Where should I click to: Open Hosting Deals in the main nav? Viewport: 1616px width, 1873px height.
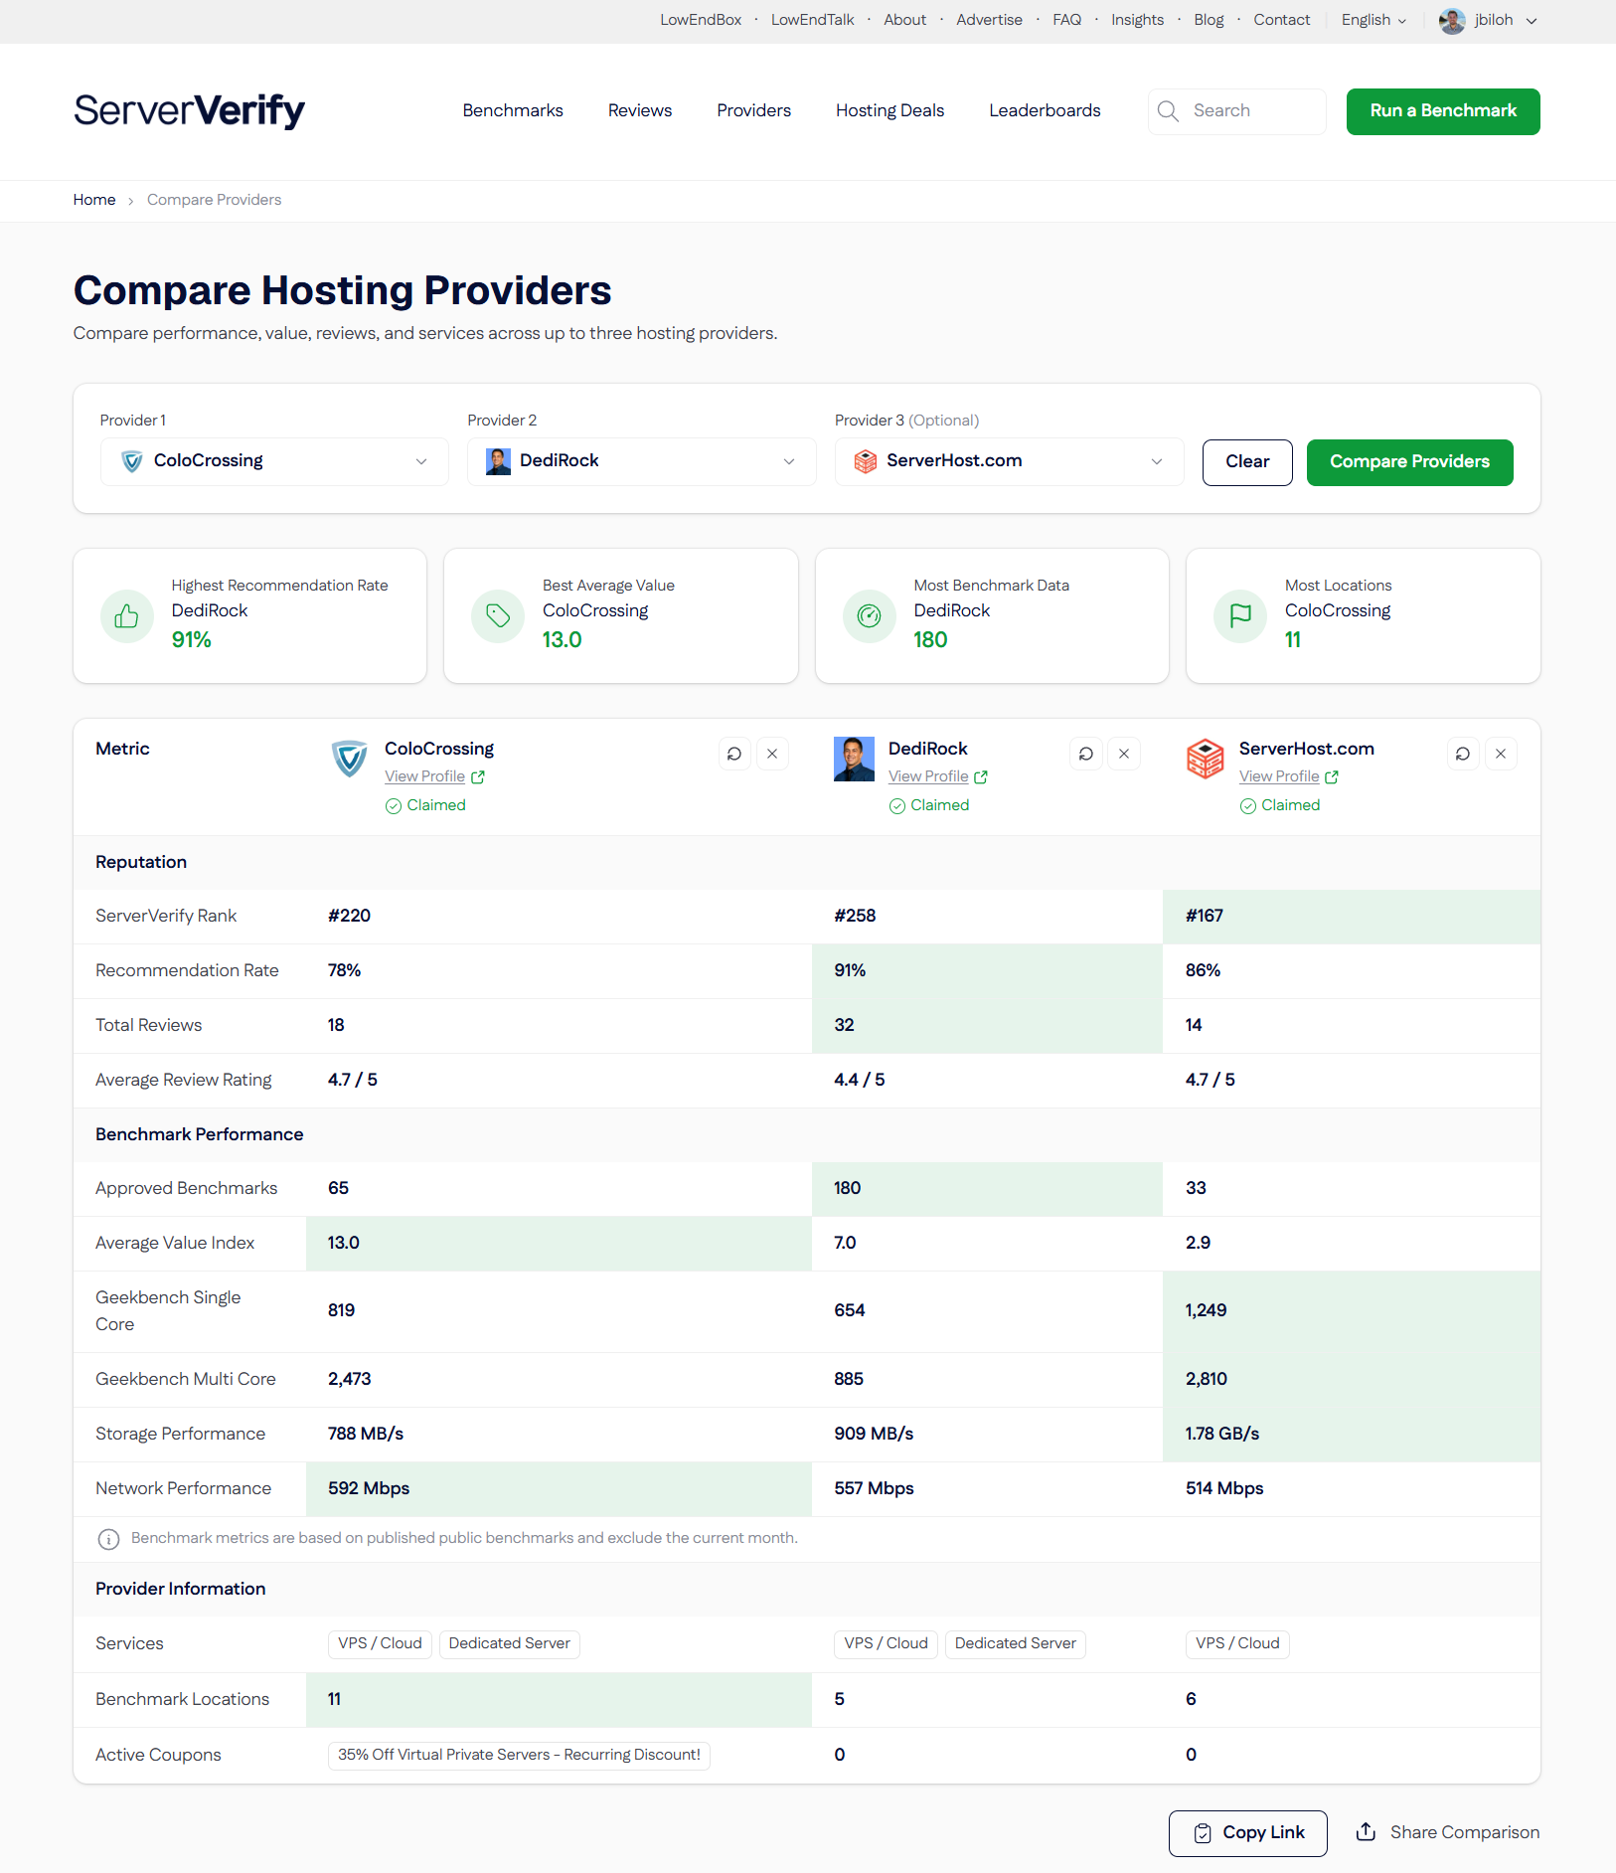pos(889,110)
